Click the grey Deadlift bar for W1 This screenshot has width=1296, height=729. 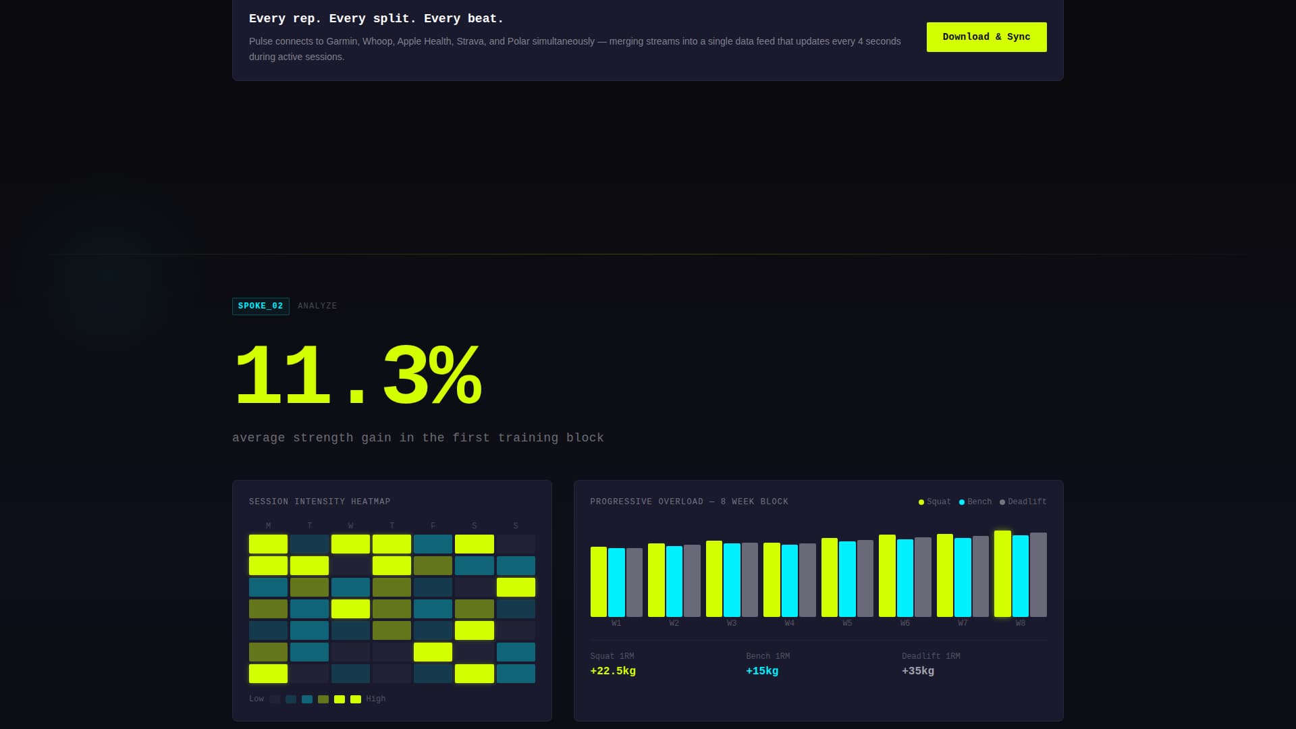pos(634,583)
